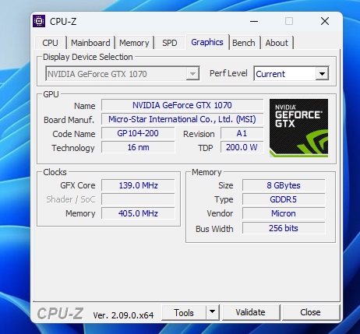Select the SPD tab
360x334 pixels.
point(170,43)
